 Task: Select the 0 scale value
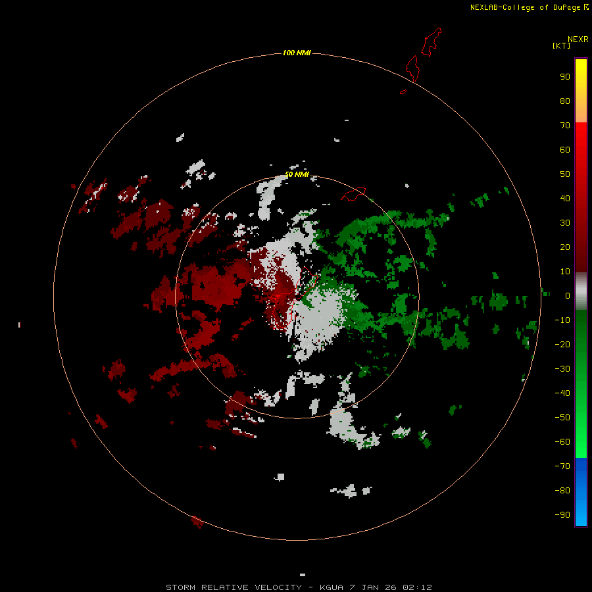[x=568, y=295]
